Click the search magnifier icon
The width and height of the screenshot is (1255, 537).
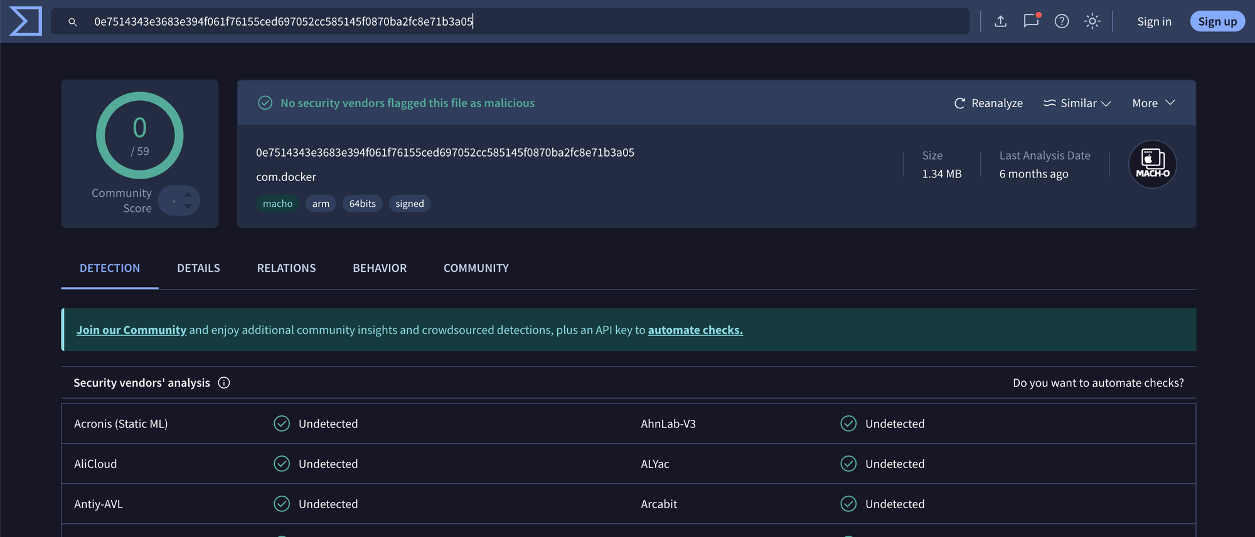[73, 22]
